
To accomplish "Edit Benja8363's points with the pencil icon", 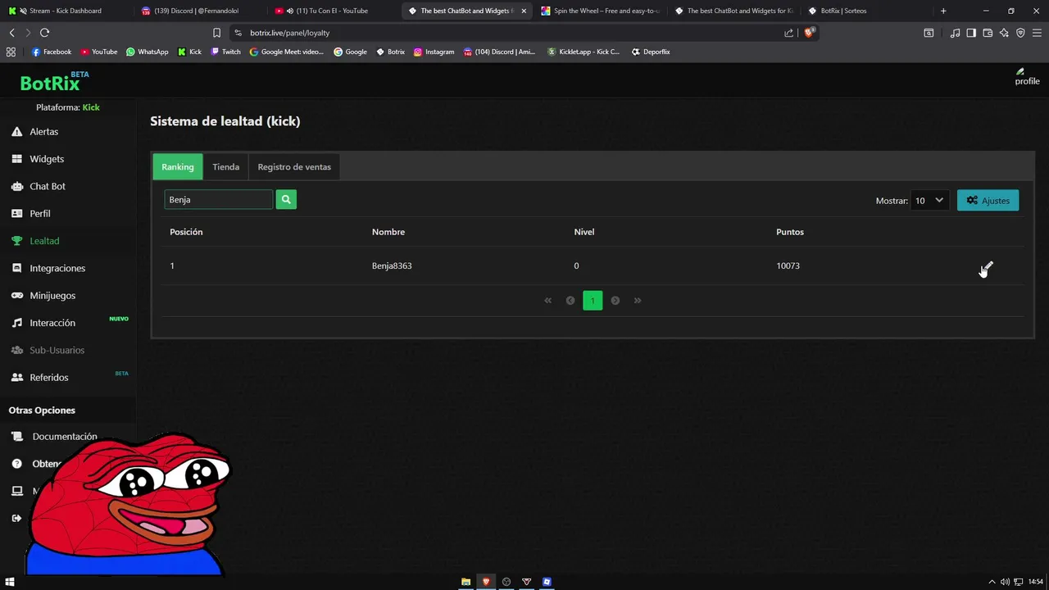I will click(x=987, y=267).
